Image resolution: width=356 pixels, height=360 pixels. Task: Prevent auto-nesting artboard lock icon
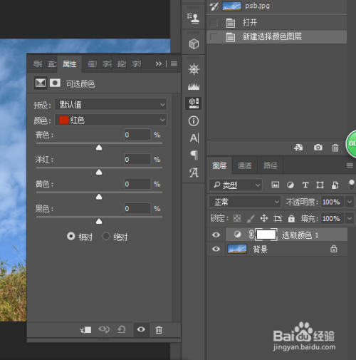278,218
